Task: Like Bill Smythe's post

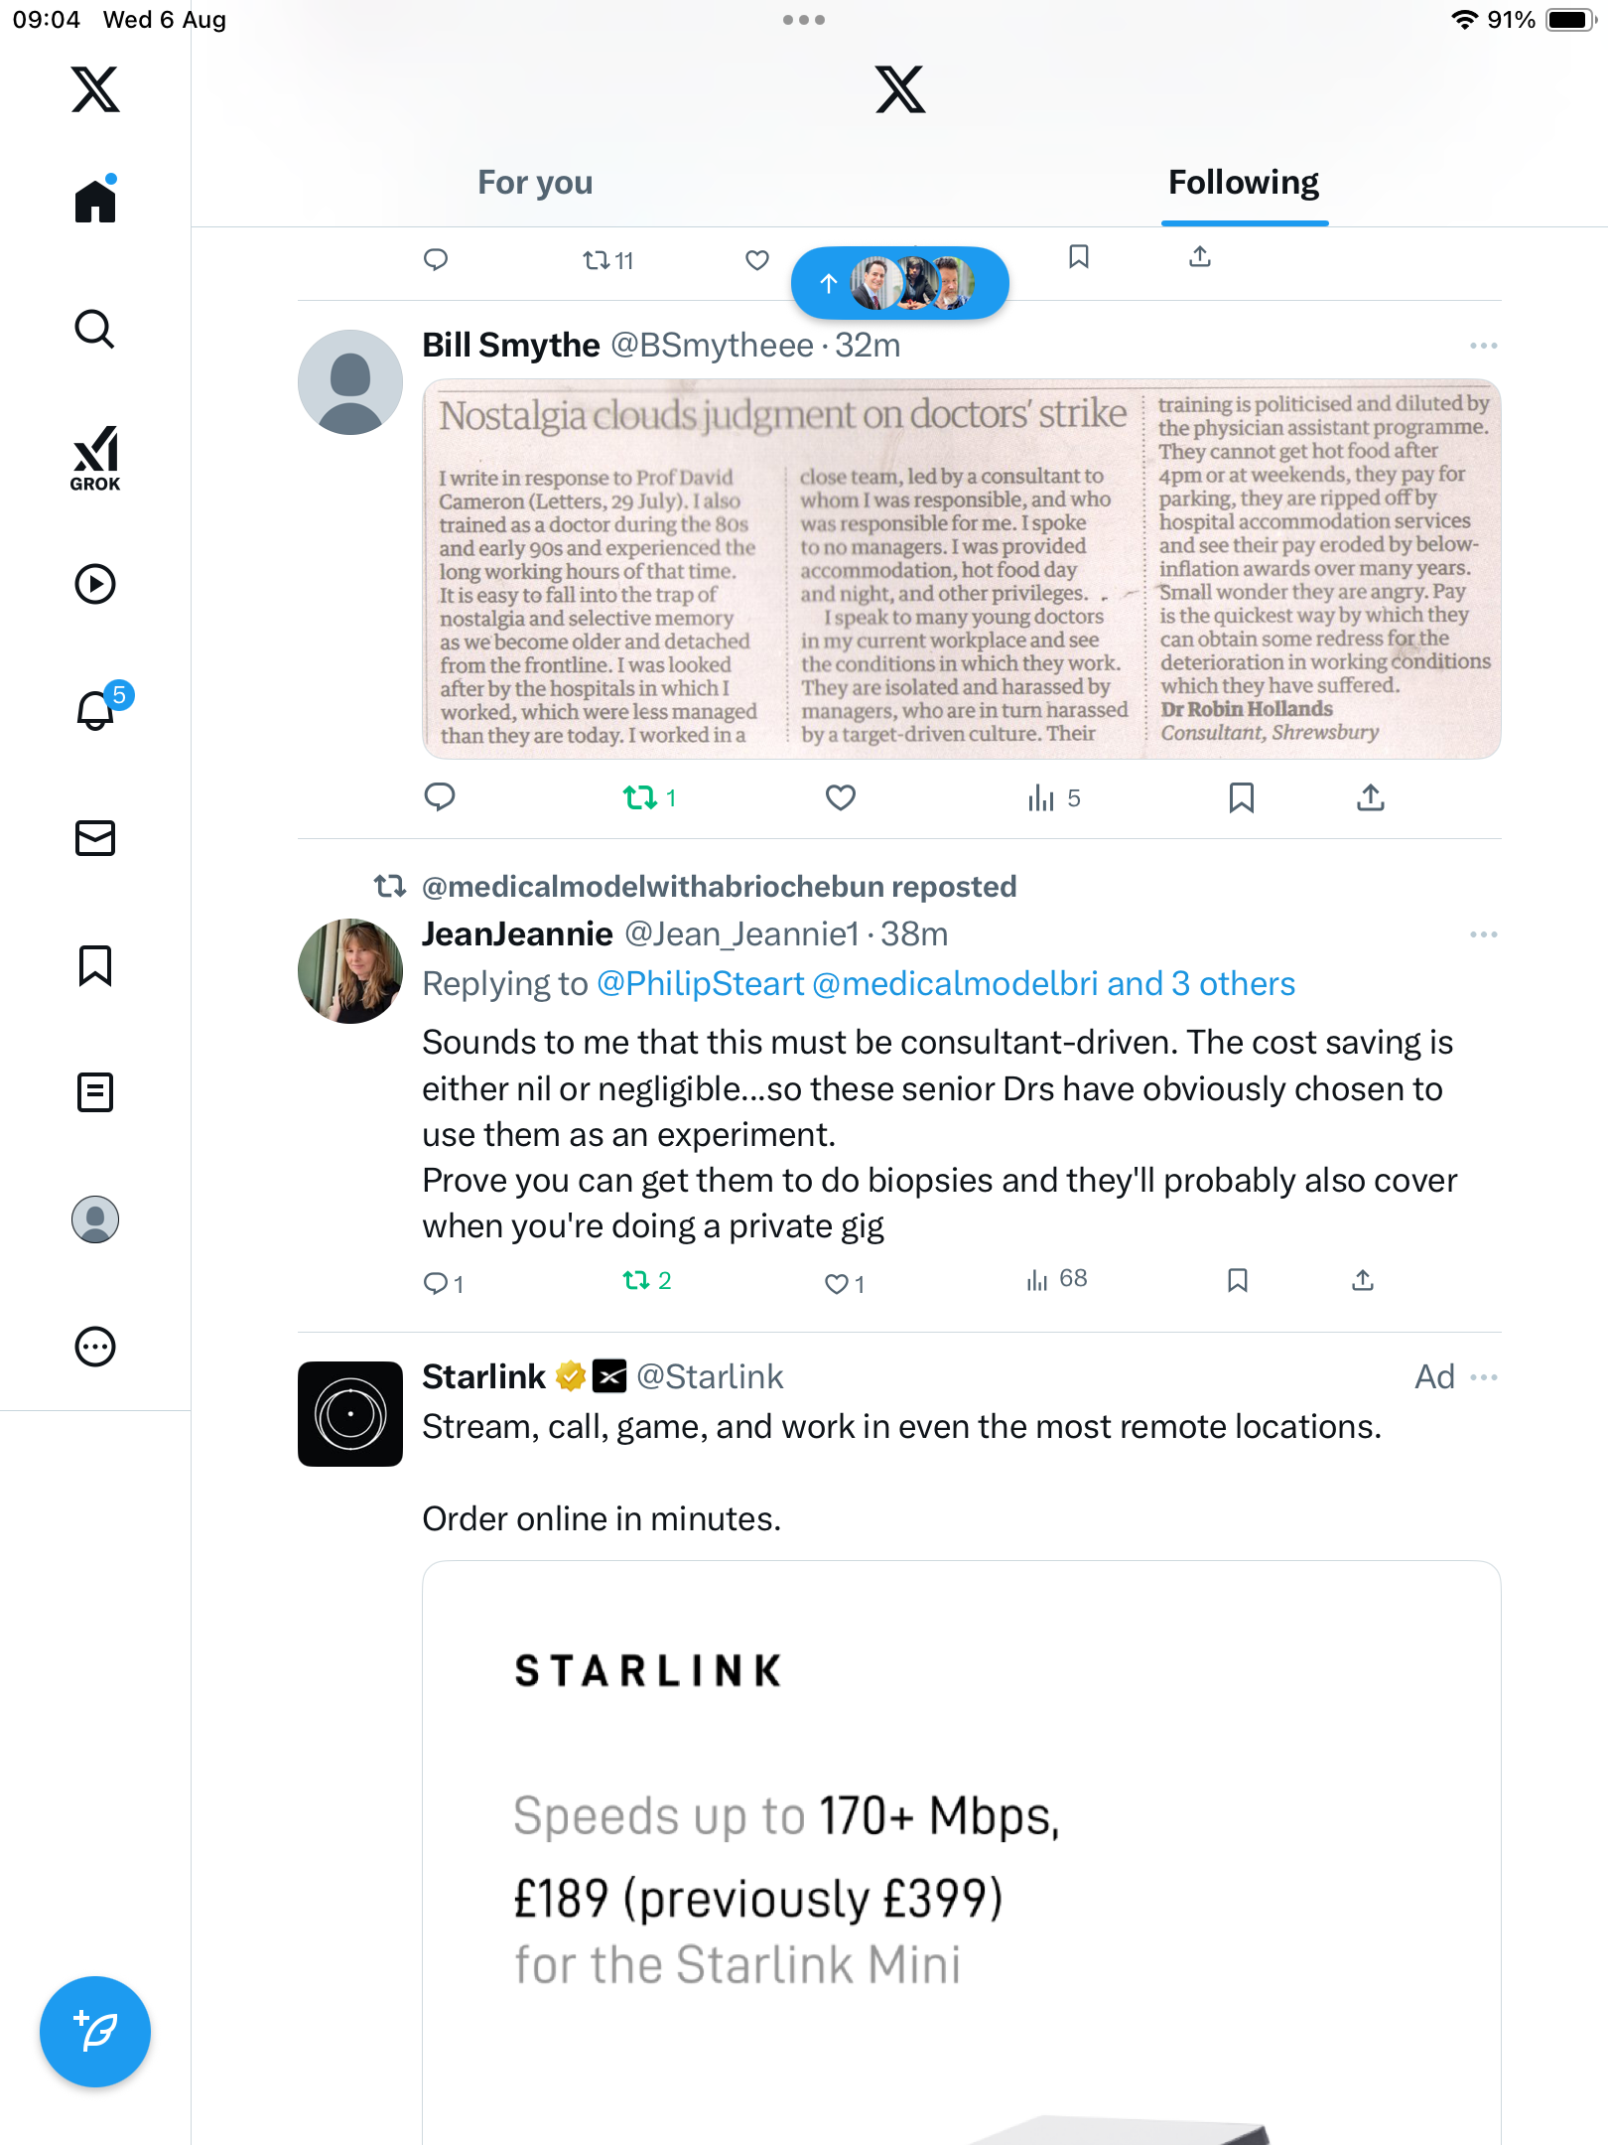Action: 841,797
